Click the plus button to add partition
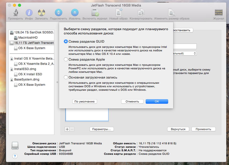The image size is (229, 165). [67, 129]
